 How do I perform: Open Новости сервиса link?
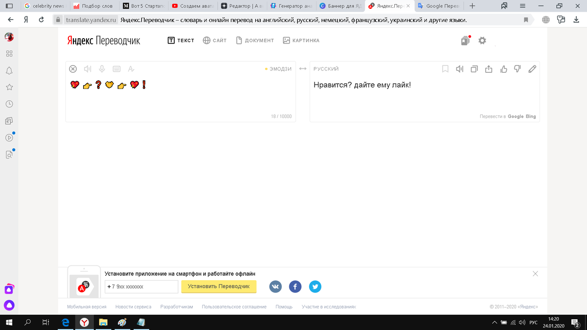[x=133, y=307]
